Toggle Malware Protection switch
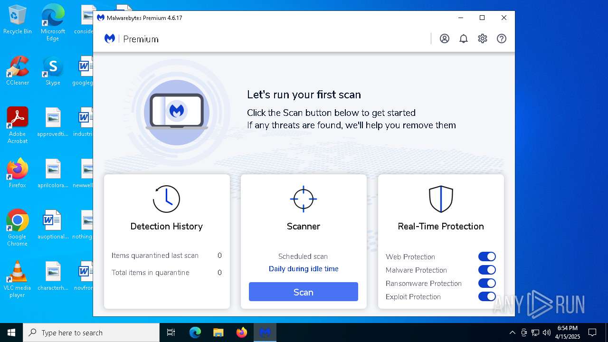608x342 pixels. pyautogui.click(x=487, y=270)
